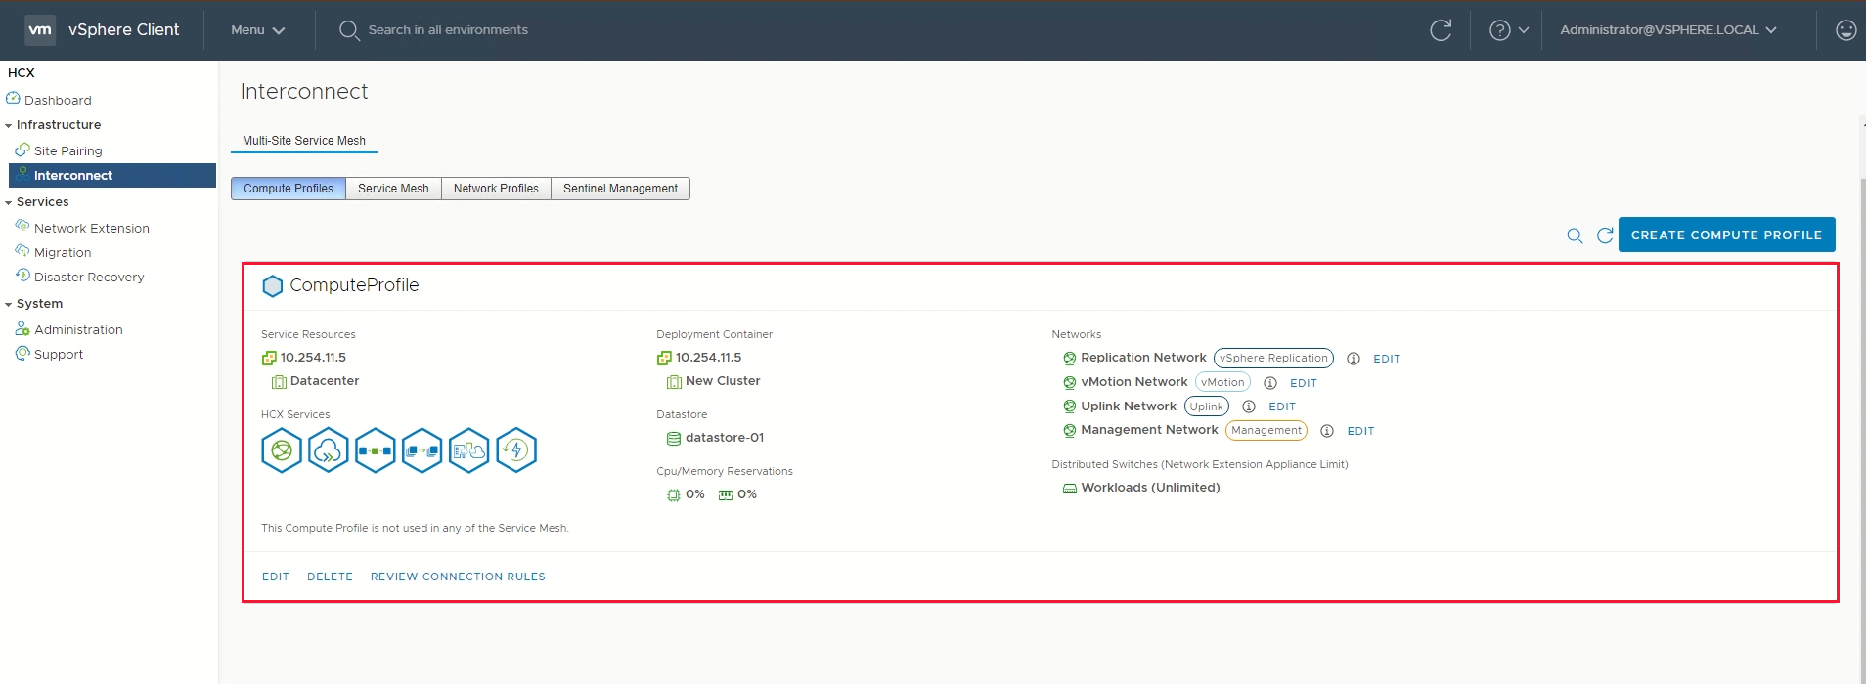Click the smiley feedback icon
This screenshot has height=684, width=1866.
coord(1846,30)
